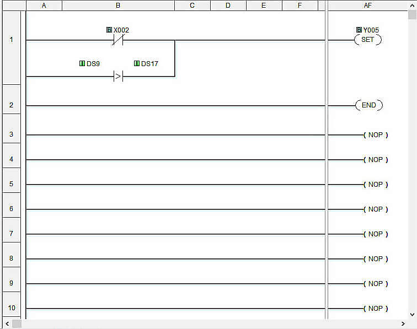The height and width of the screenshot is (329, 417).
Task: Select the NOP coil on rung 9
Action: (376, 284)
